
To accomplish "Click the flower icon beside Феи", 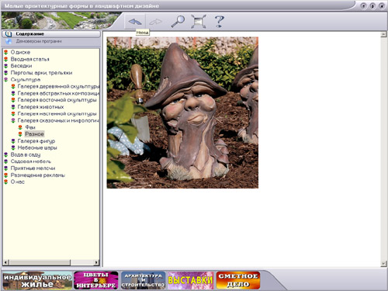I will point(20,127).
